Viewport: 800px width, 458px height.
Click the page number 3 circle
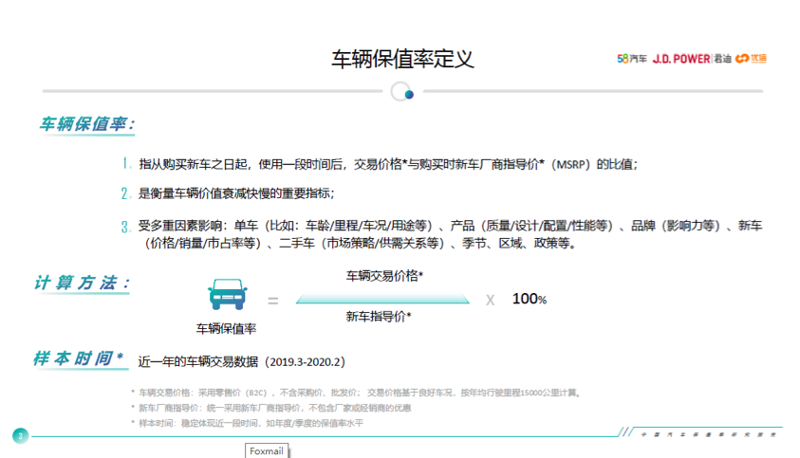tap(21, 436)
